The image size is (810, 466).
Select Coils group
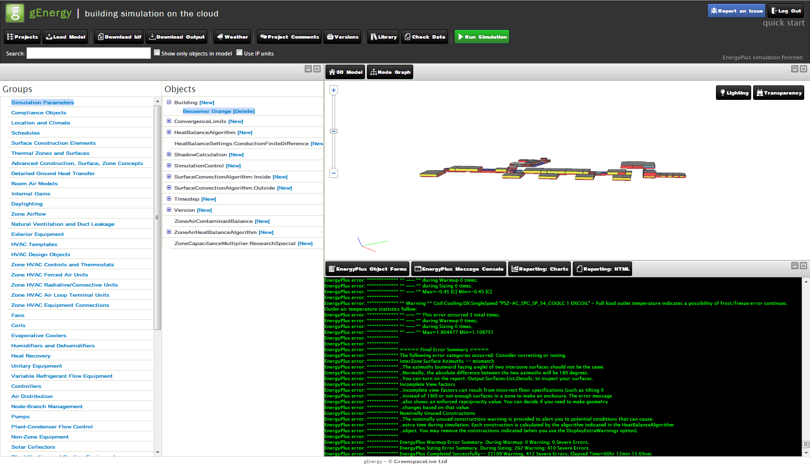18,325
